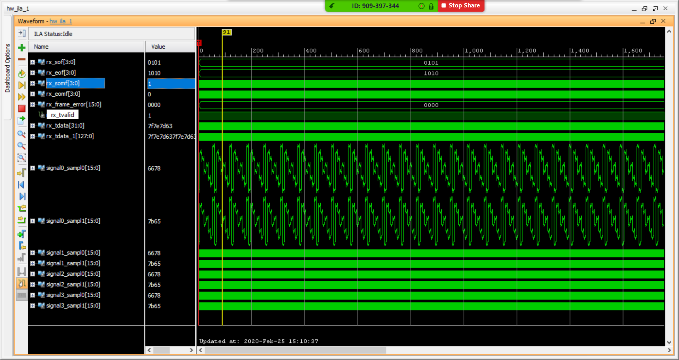Export ILA data with the green arrow page icon
The height and width of the screenshot is (360, 679).
click(22, 120)
